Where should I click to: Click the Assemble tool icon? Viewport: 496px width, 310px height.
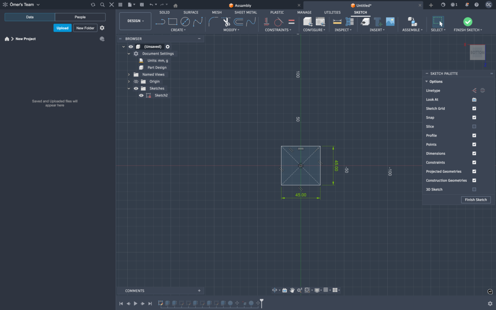click(412, 22)
